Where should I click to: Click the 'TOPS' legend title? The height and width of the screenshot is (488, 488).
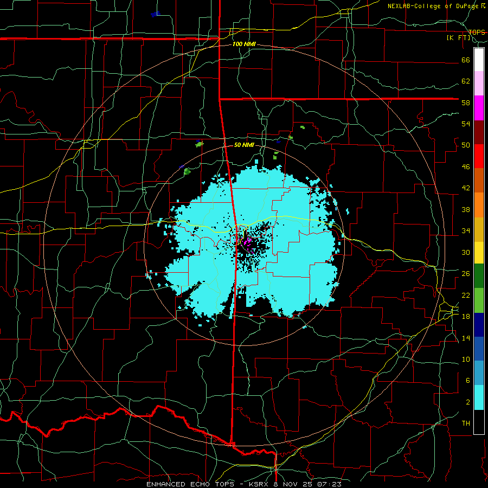[477, 33]
